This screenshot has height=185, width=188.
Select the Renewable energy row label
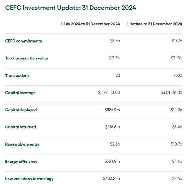pyautogui.click(x=22, y=144)
